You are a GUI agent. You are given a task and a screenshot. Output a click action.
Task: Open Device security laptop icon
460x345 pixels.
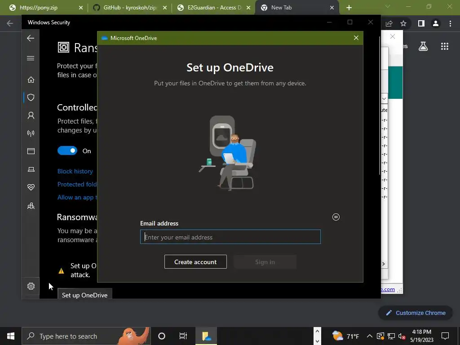31,169
